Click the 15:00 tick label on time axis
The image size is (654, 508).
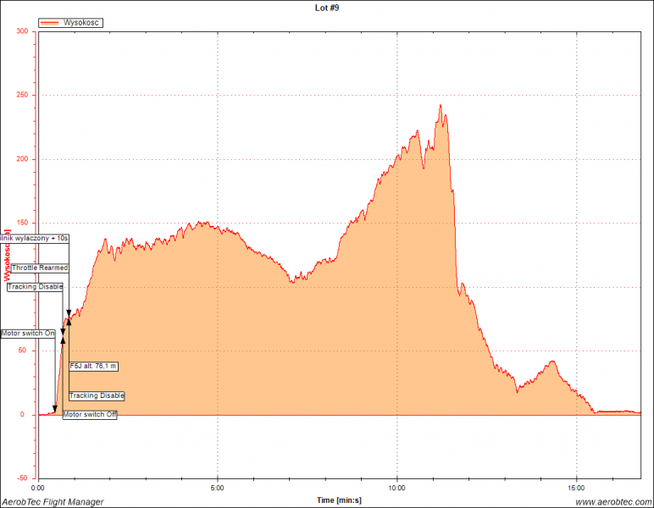click(577, 489)
